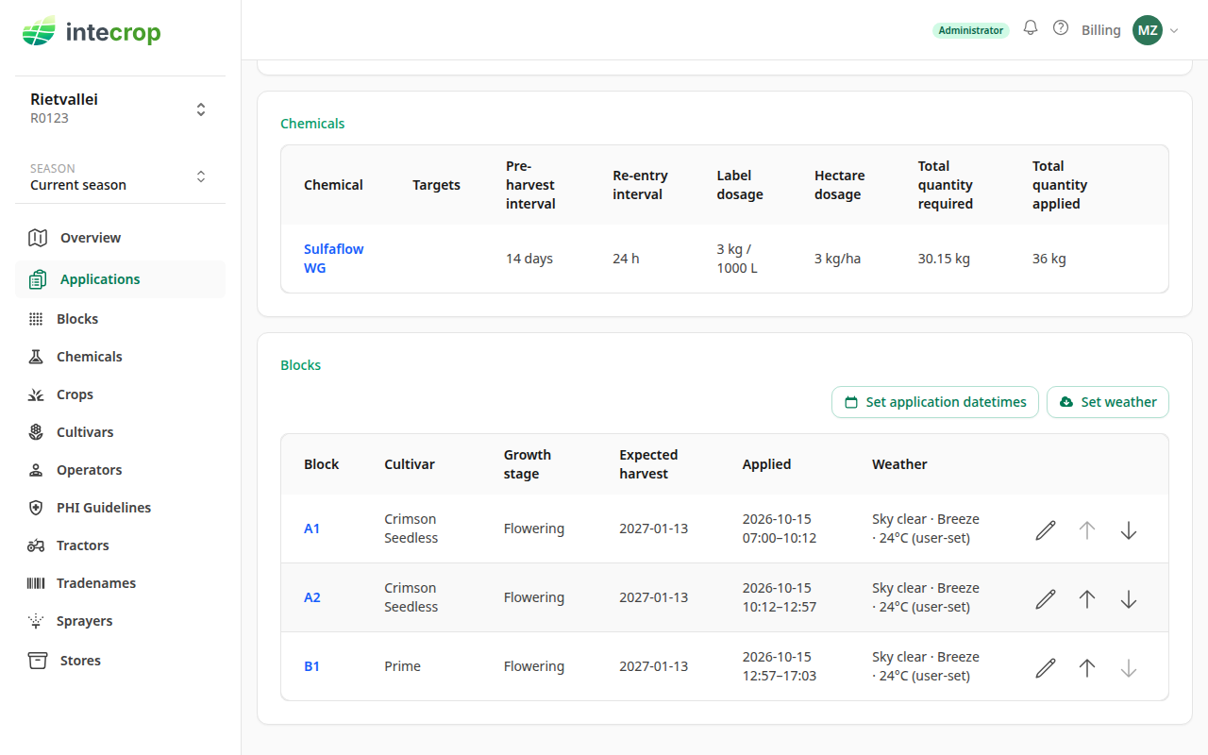
Task: Click applied time 2026-10-15 07:00–10:12
Action: tap(780, 528)
